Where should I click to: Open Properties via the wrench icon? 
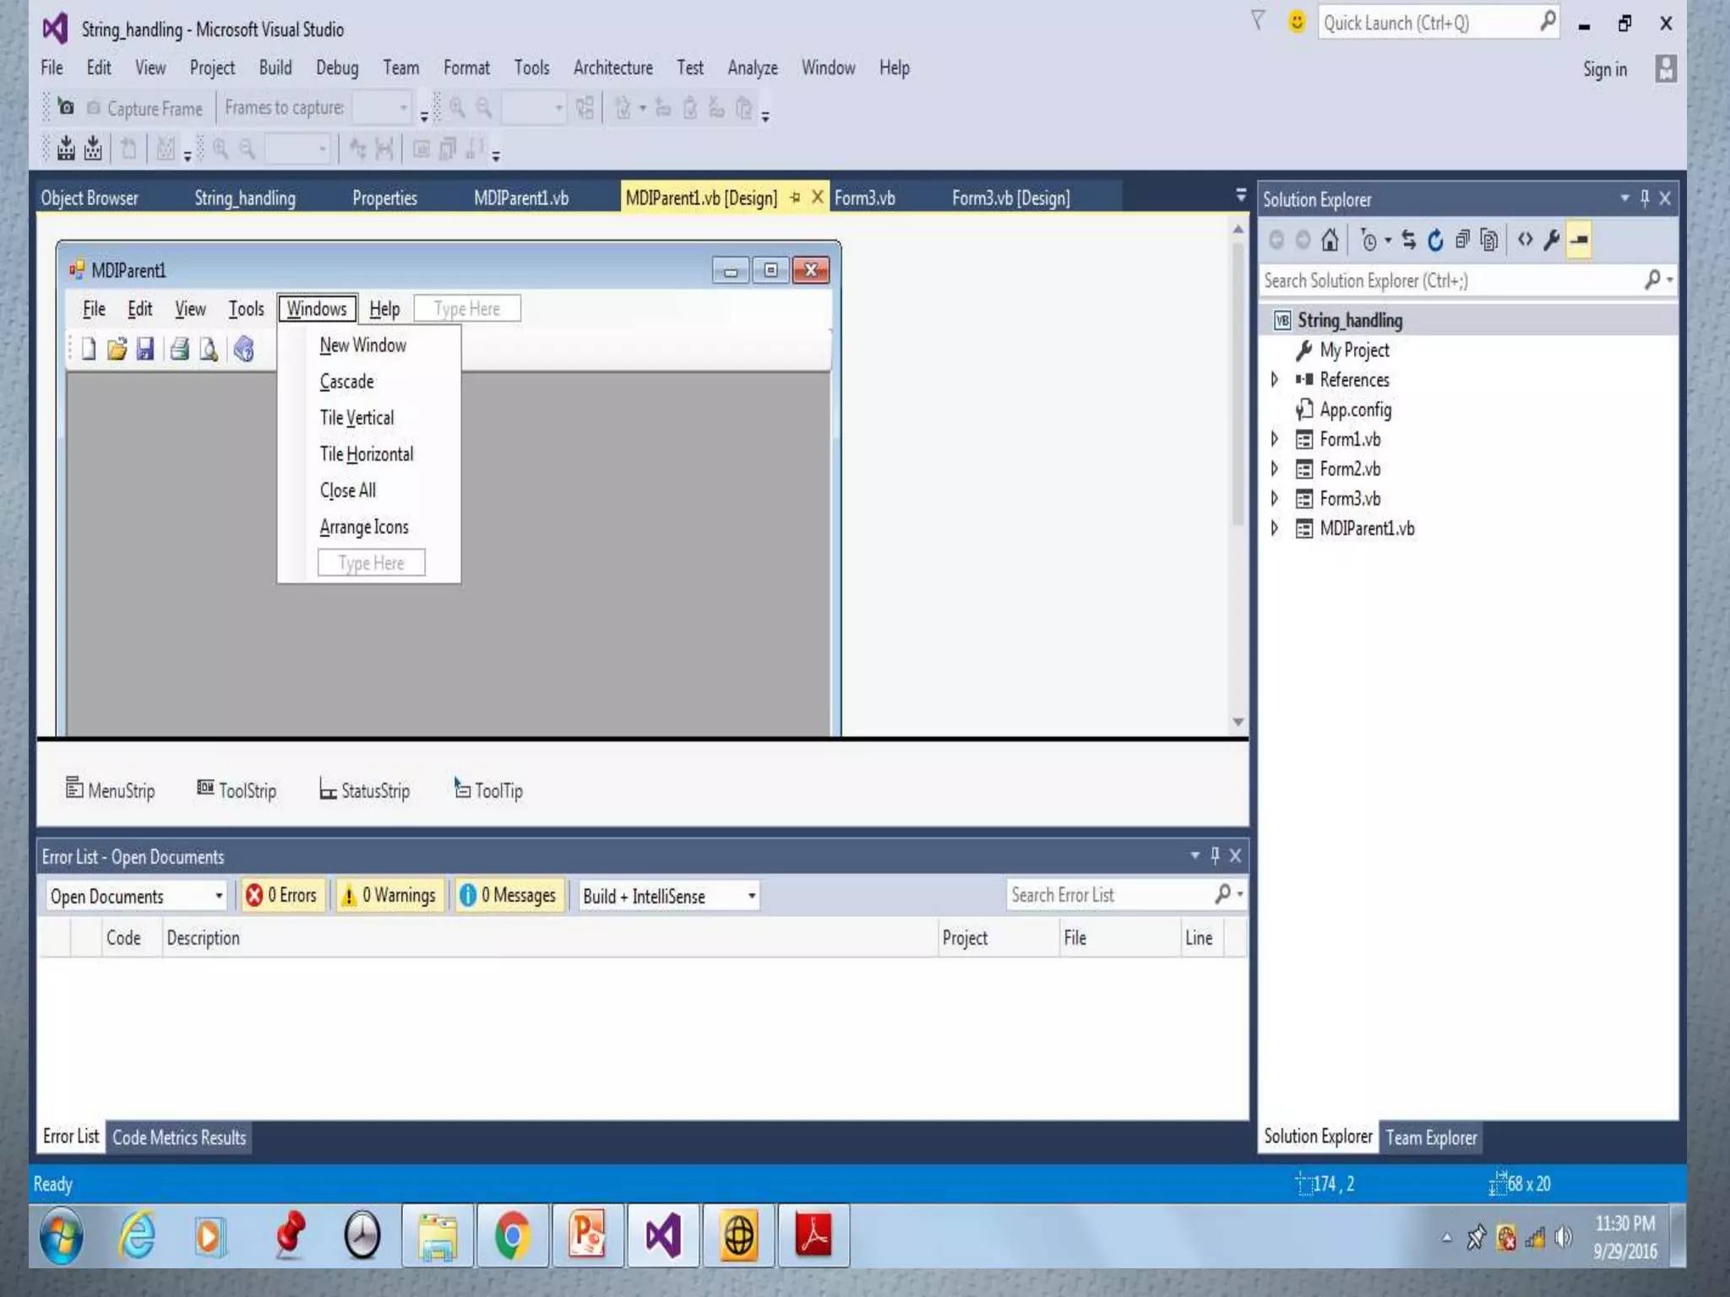[x=1552, y=241]
